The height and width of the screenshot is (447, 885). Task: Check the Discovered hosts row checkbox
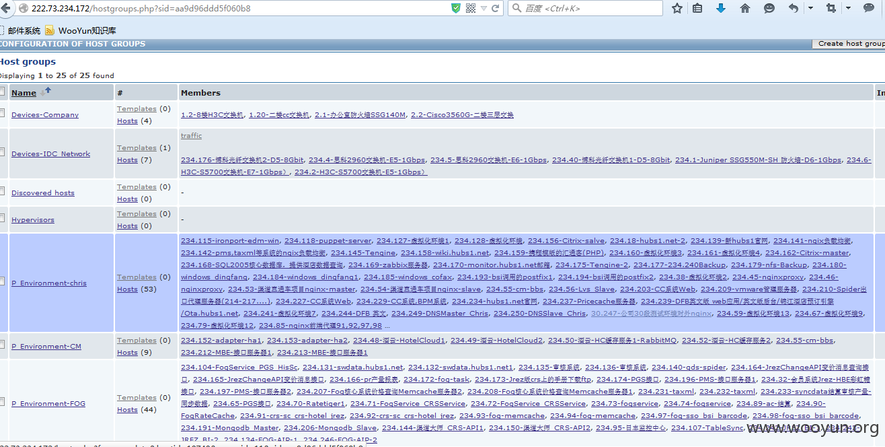2,193
